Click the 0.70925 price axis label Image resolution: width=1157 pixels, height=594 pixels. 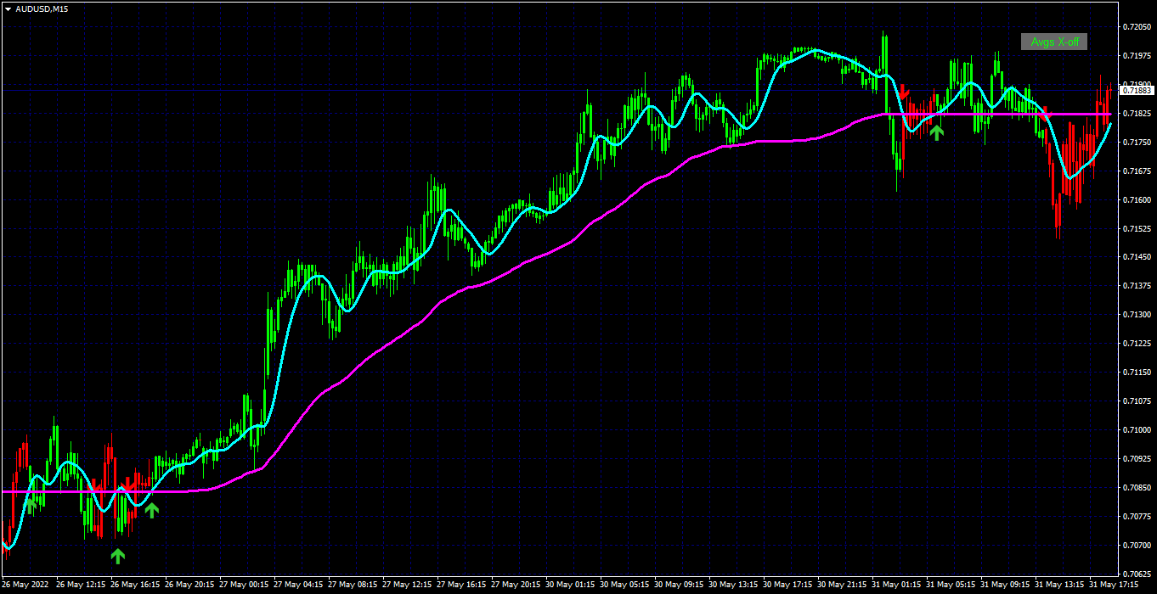tap(1137, 459)
